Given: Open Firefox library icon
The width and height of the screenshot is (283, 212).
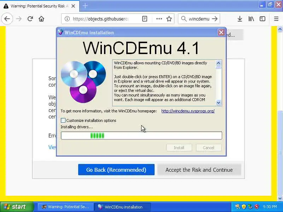Looking at the screenshot, I should click(x=251, y=19).
